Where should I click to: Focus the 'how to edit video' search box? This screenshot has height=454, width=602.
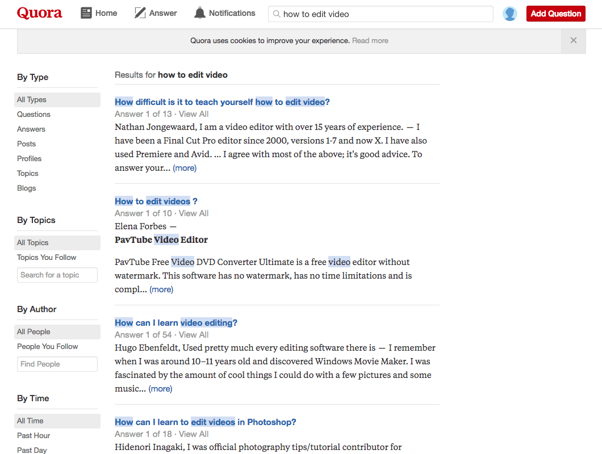(x=381, y=14)
